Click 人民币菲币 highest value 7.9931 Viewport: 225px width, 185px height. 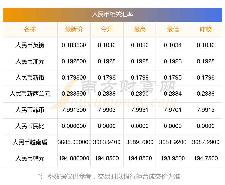pyautogui.click(x=139, y=110)
